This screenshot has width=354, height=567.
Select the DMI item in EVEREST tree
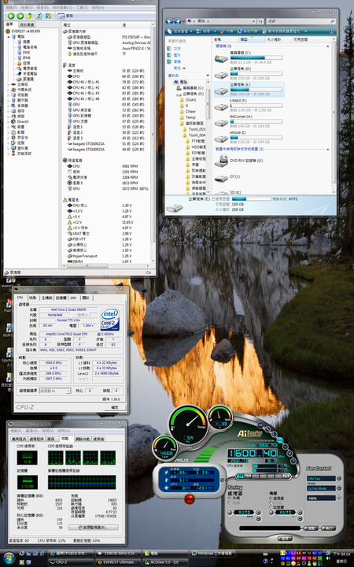click(x=24, y=53)
